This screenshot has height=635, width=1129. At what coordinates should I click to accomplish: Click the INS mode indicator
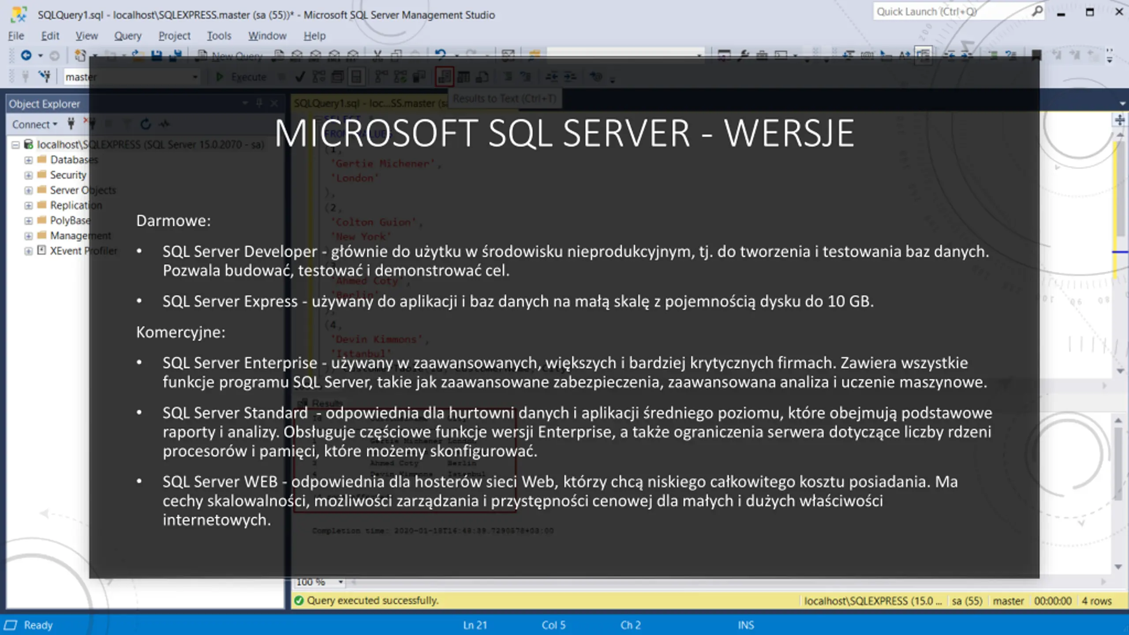tap(746, 625)
